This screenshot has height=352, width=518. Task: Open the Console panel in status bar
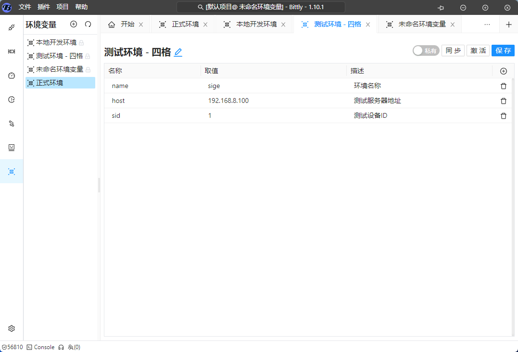click(x=40, y=347)
